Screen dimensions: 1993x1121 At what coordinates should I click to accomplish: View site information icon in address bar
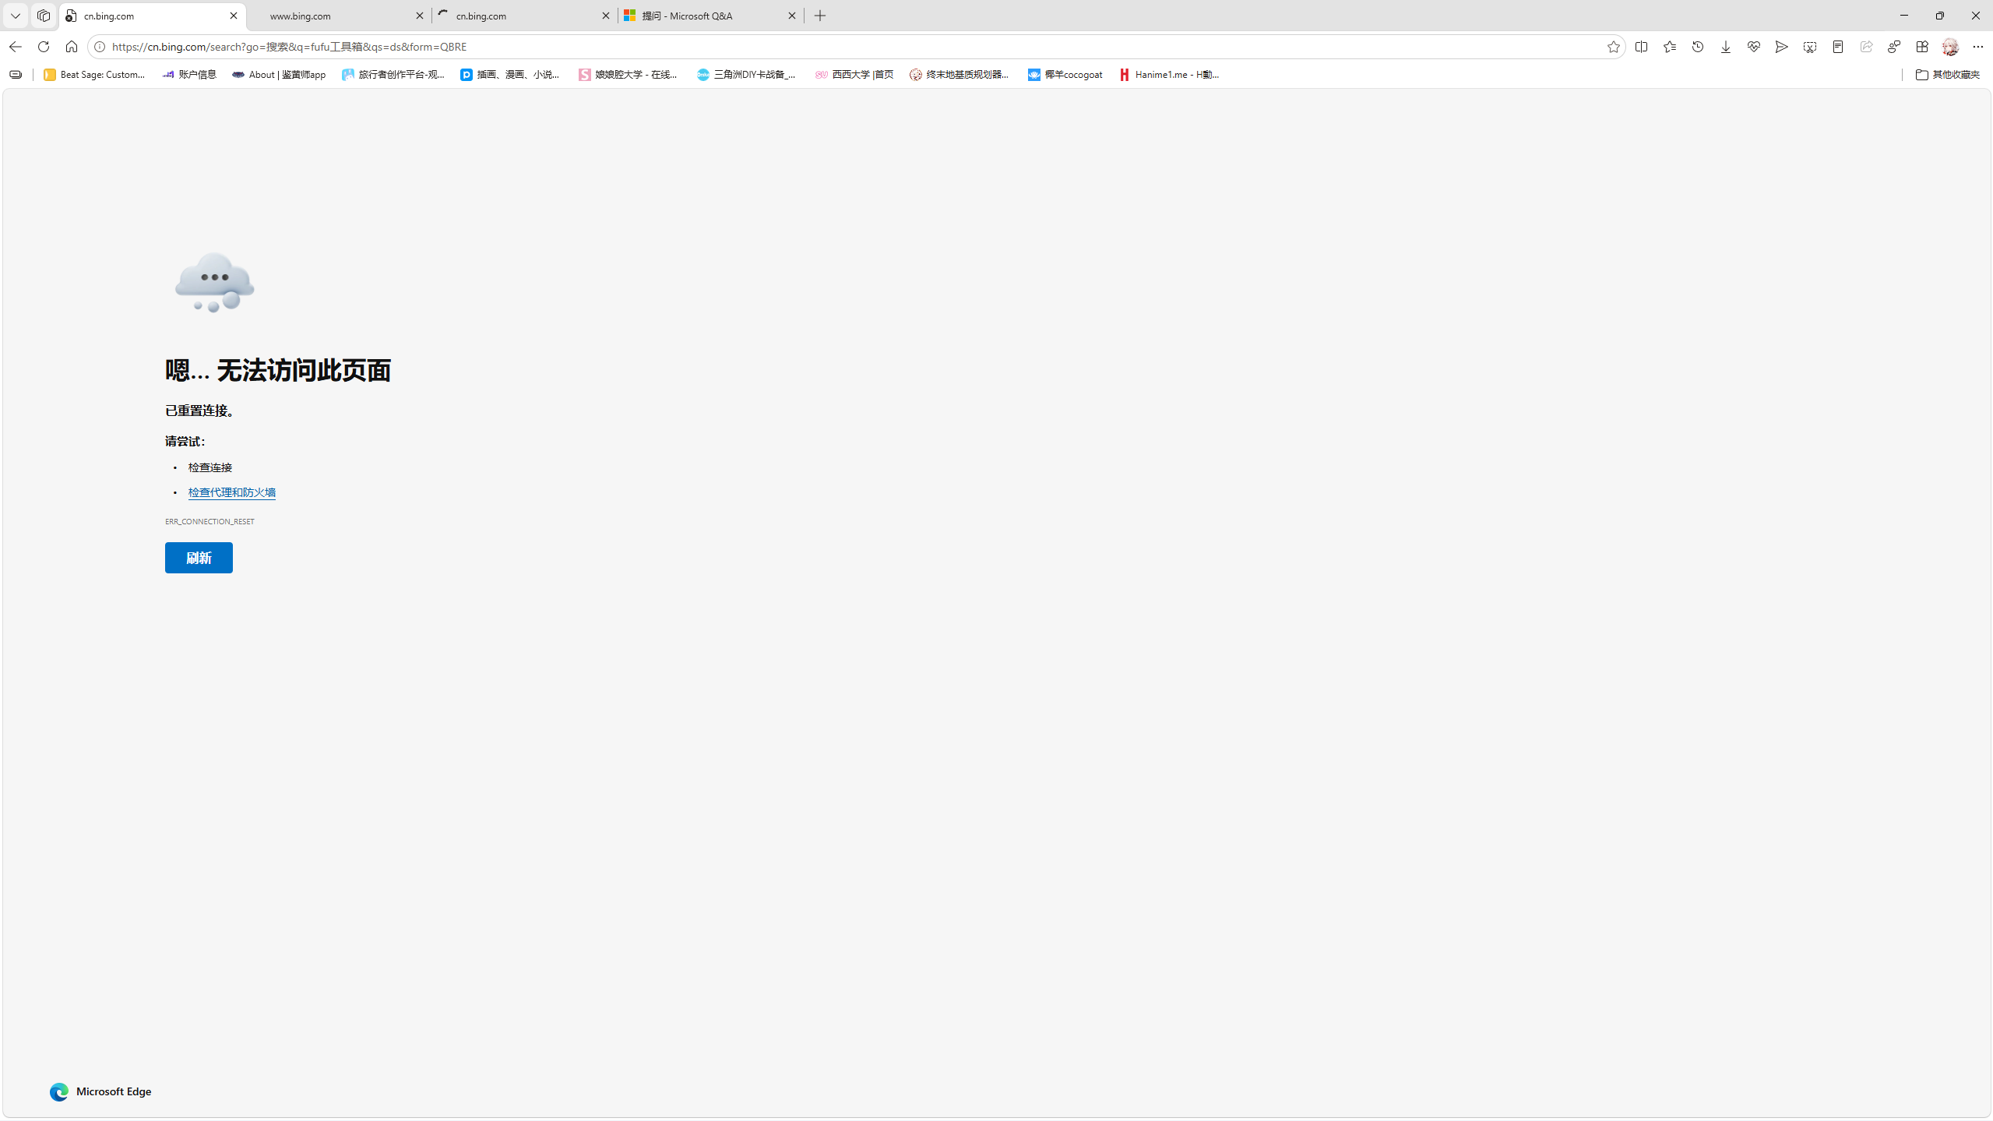(100, 47)
